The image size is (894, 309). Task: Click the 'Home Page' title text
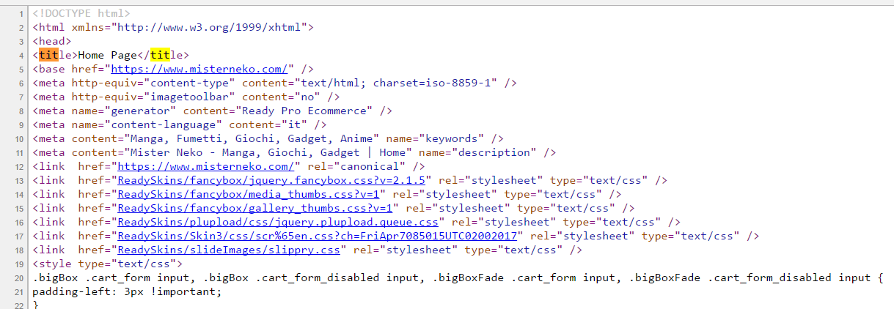pyautogui.click(x=107, y=55)
